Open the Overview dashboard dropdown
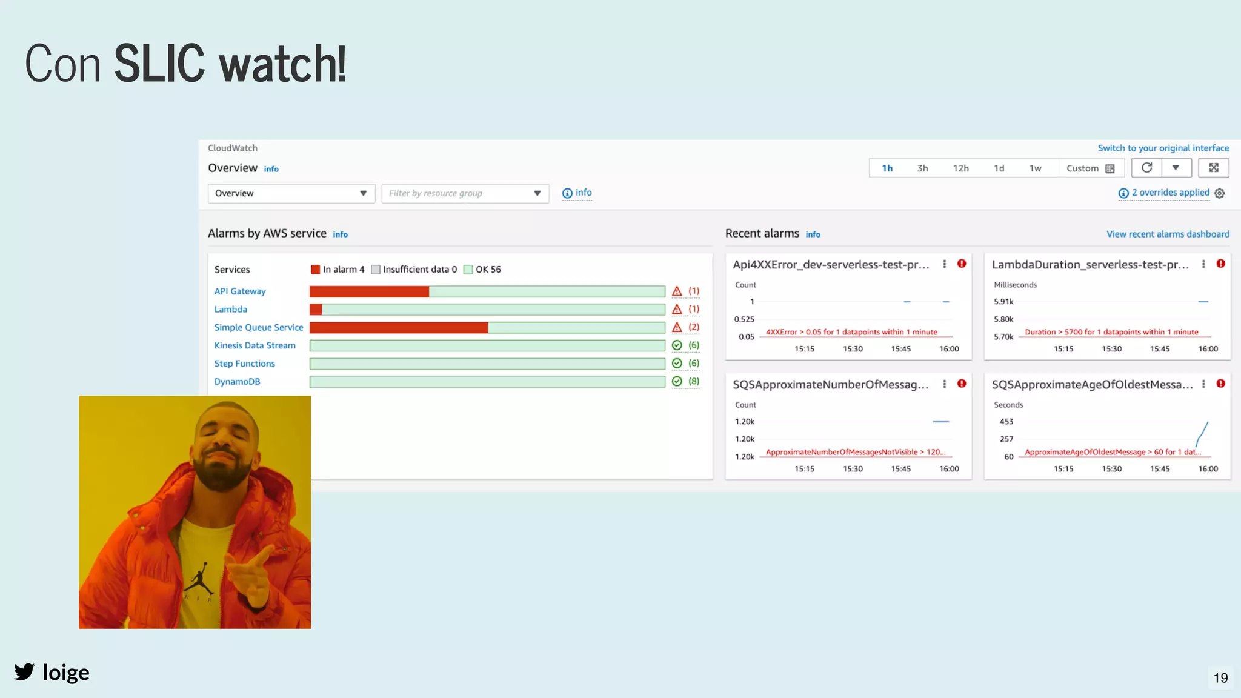 pos(291,193)
